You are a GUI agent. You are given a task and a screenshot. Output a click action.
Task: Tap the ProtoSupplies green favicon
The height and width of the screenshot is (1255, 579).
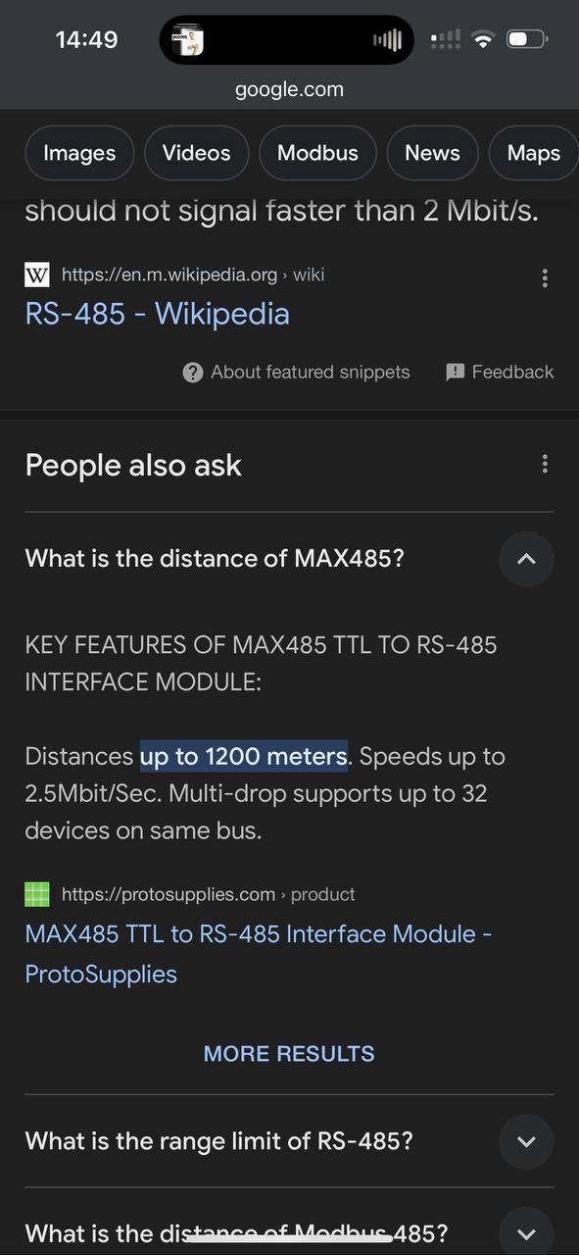(x=36, y=894)
